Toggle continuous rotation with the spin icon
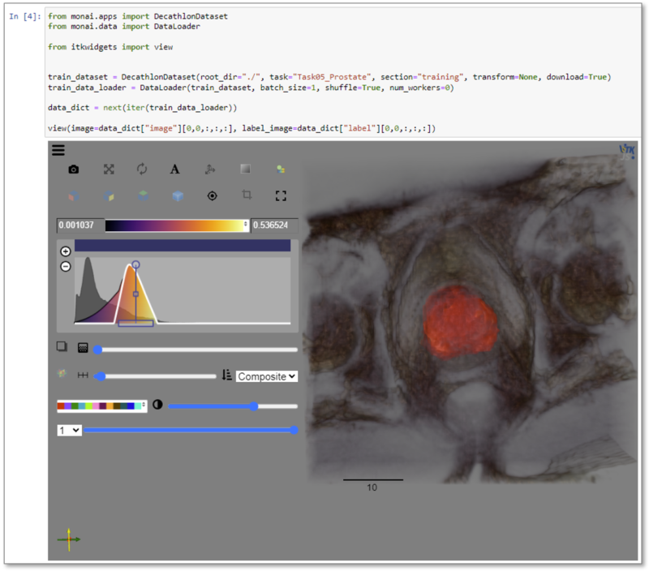The image size is (649, 571). point(142,169)
